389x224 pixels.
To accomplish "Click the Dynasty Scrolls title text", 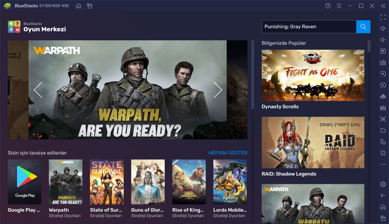I will (x=280, y=107).
